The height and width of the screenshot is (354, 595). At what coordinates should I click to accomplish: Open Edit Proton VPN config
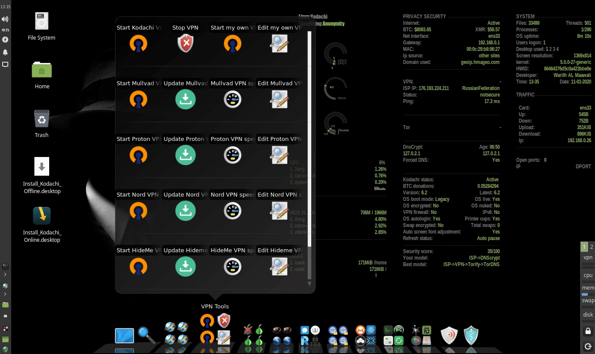pos(279,155)
